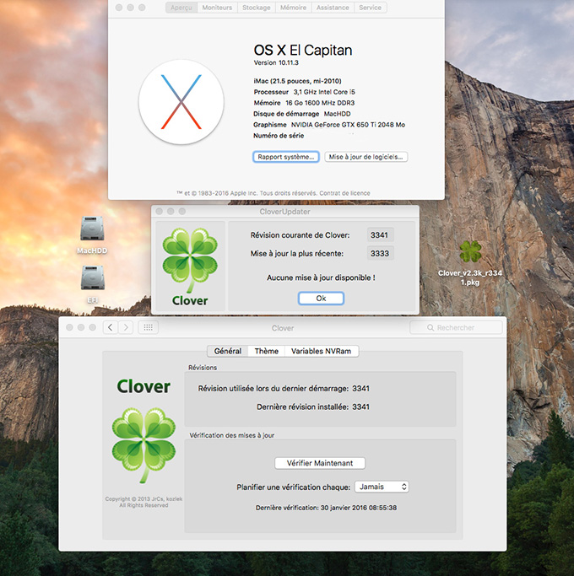Click the Processeur 3,1 GHz line
The width and height of the screenshot is (574, 576).
305,92
